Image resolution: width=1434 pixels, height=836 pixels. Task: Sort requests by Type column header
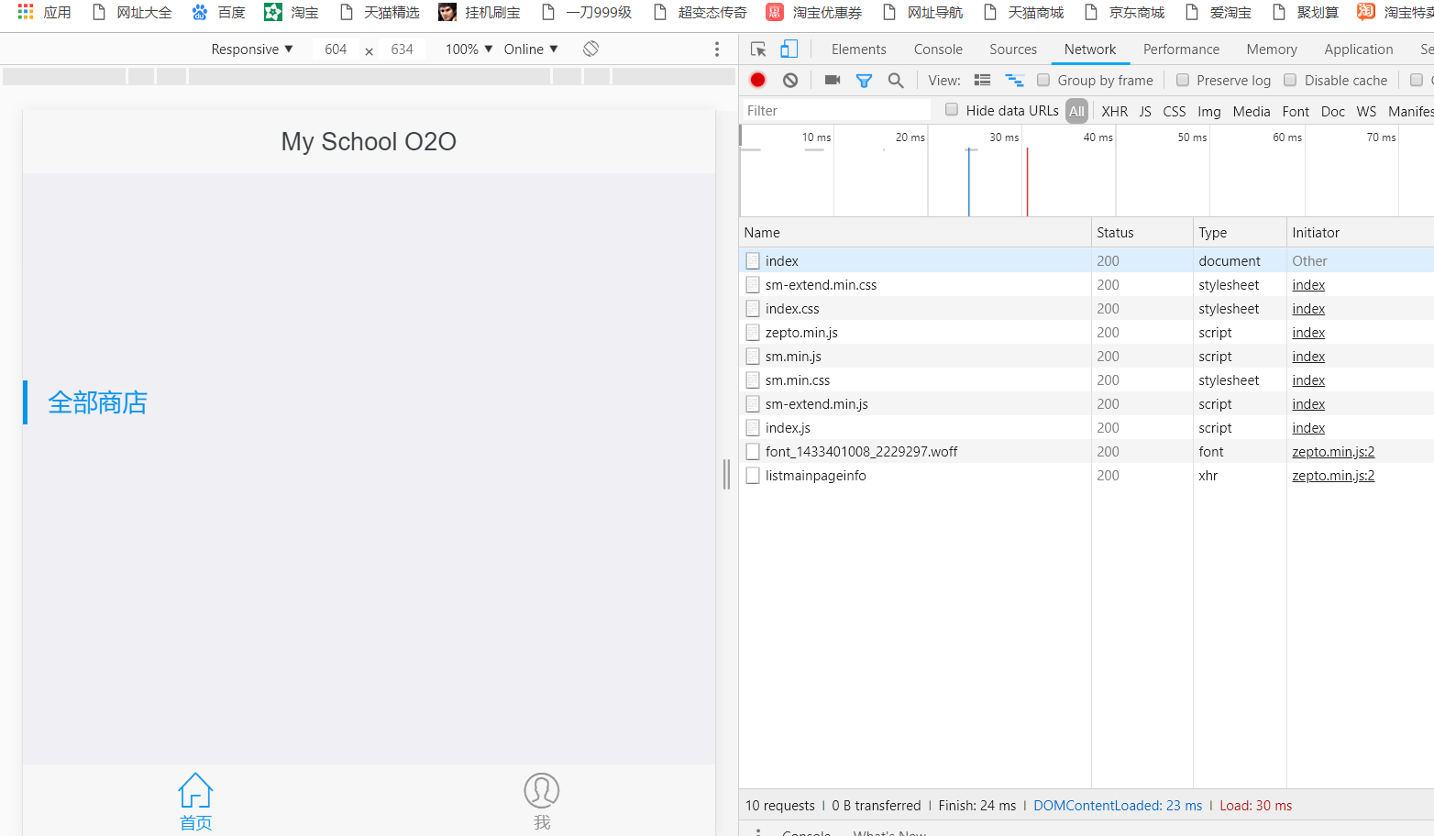[x=1240, y=233]
